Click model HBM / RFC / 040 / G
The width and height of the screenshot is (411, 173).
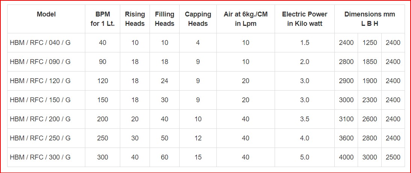click(40, 43)
